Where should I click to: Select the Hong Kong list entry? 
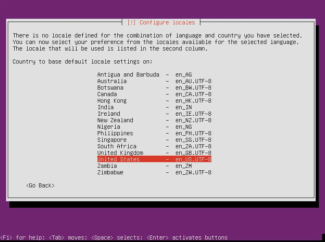(x=154, y=101)
